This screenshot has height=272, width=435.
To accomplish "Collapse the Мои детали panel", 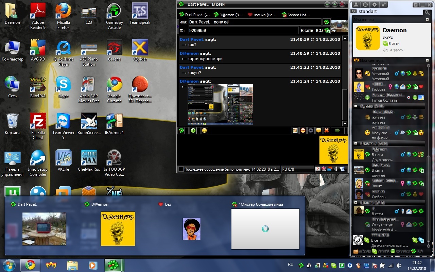I will (x=428, y=20).
